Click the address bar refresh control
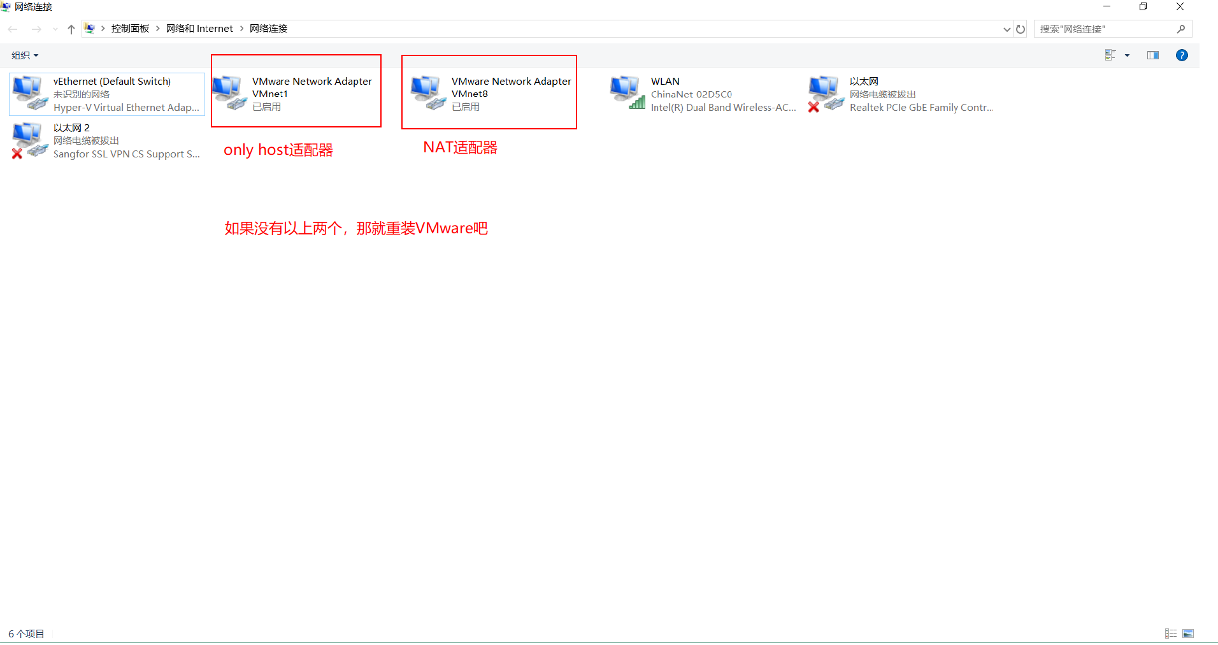This screenshot has width=1218, height=645. click(1021, 29)
